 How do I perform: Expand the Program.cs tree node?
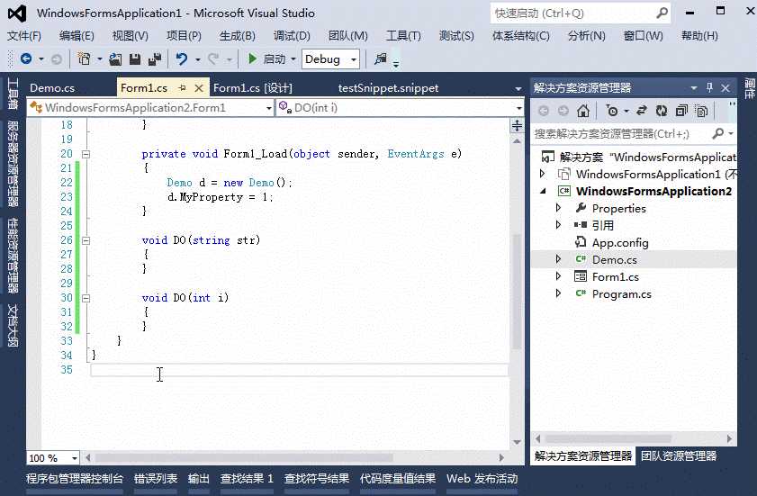click(x=559, y=293)
